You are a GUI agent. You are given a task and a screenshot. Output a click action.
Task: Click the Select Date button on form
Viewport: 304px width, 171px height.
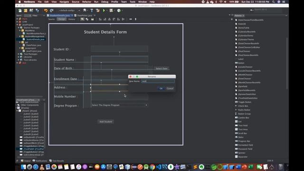pyautogui.click(x=161, y=68)
